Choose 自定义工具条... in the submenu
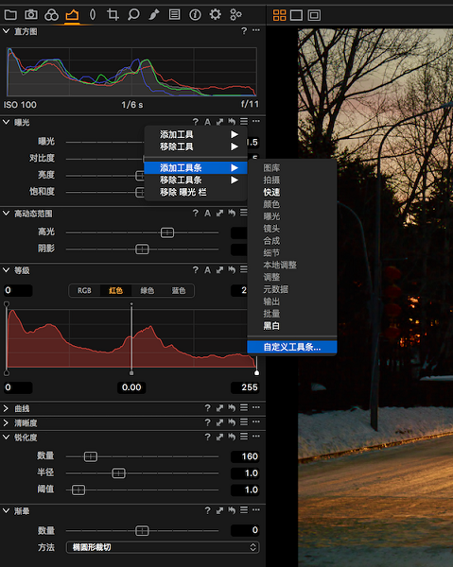The width and height of the screenshot is (453, 567). click(292, 347)
